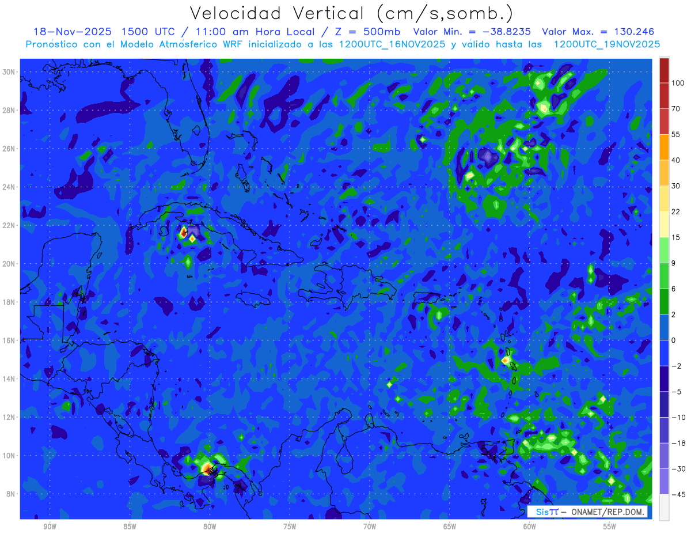Pick the light purple swatch between -45 and -30
Image resolution: width=691 pixels, height=534 pixels.
pyautogui.click(x=664, y=481)
